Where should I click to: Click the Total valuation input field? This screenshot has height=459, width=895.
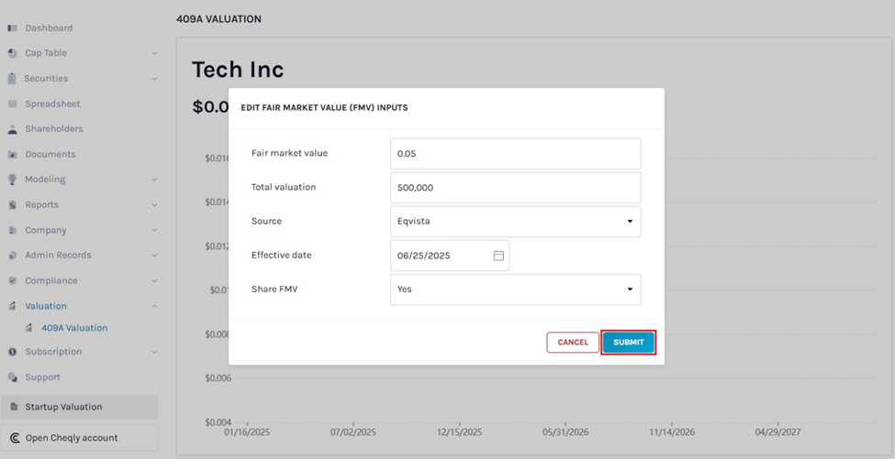pos(515,188)
